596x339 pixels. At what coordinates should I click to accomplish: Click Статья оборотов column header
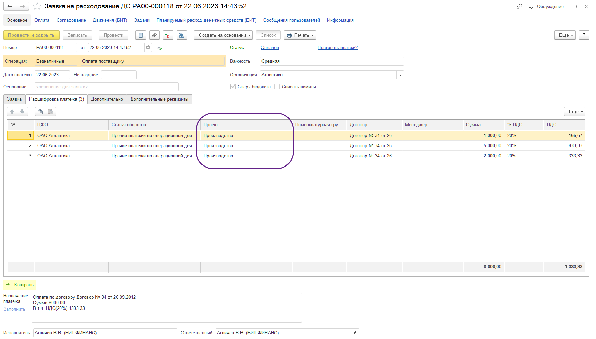154,124
